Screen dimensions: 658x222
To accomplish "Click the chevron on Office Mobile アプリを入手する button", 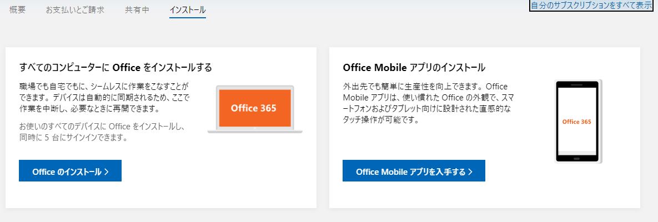I will click(470, 171).
